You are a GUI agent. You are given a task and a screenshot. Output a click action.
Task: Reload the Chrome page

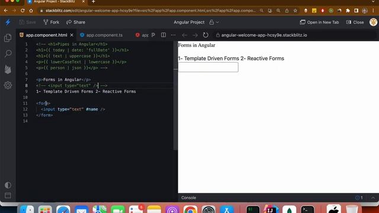tap(23, 11)
